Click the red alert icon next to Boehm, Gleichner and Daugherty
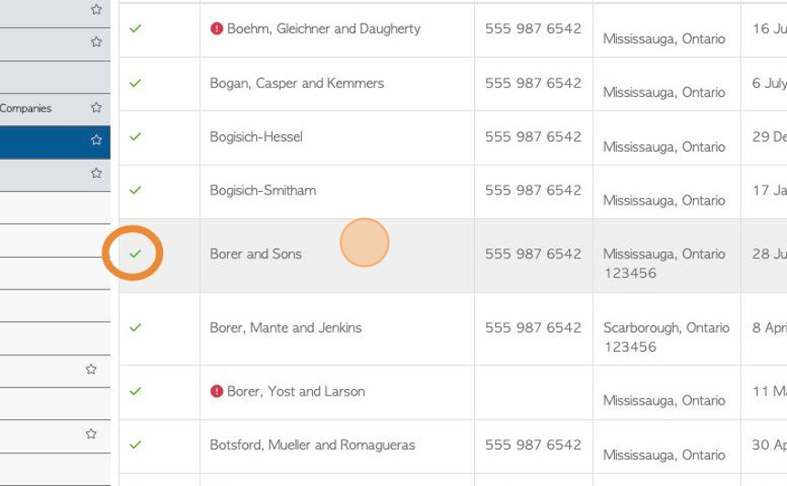The width and height of the screenshot is (787, 486). click(x=216, y=28)
